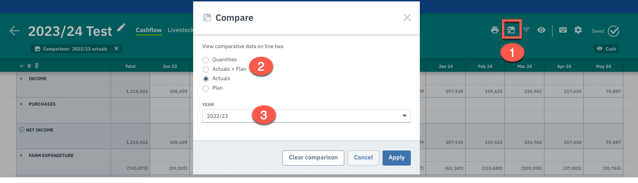Screen dimensions: 638x183
Task: Select the Quantities radio option
Action: point(205,60)
